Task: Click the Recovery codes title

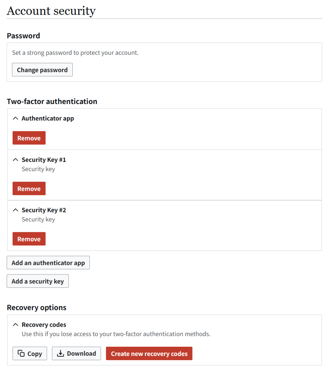Action: pyautogui.click(x=44, y=325)
